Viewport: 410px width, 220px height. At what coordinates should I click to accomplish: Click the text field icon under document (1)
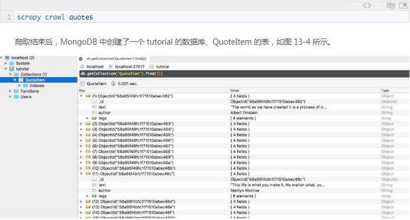pyautogui.click(x=94, y=107)
